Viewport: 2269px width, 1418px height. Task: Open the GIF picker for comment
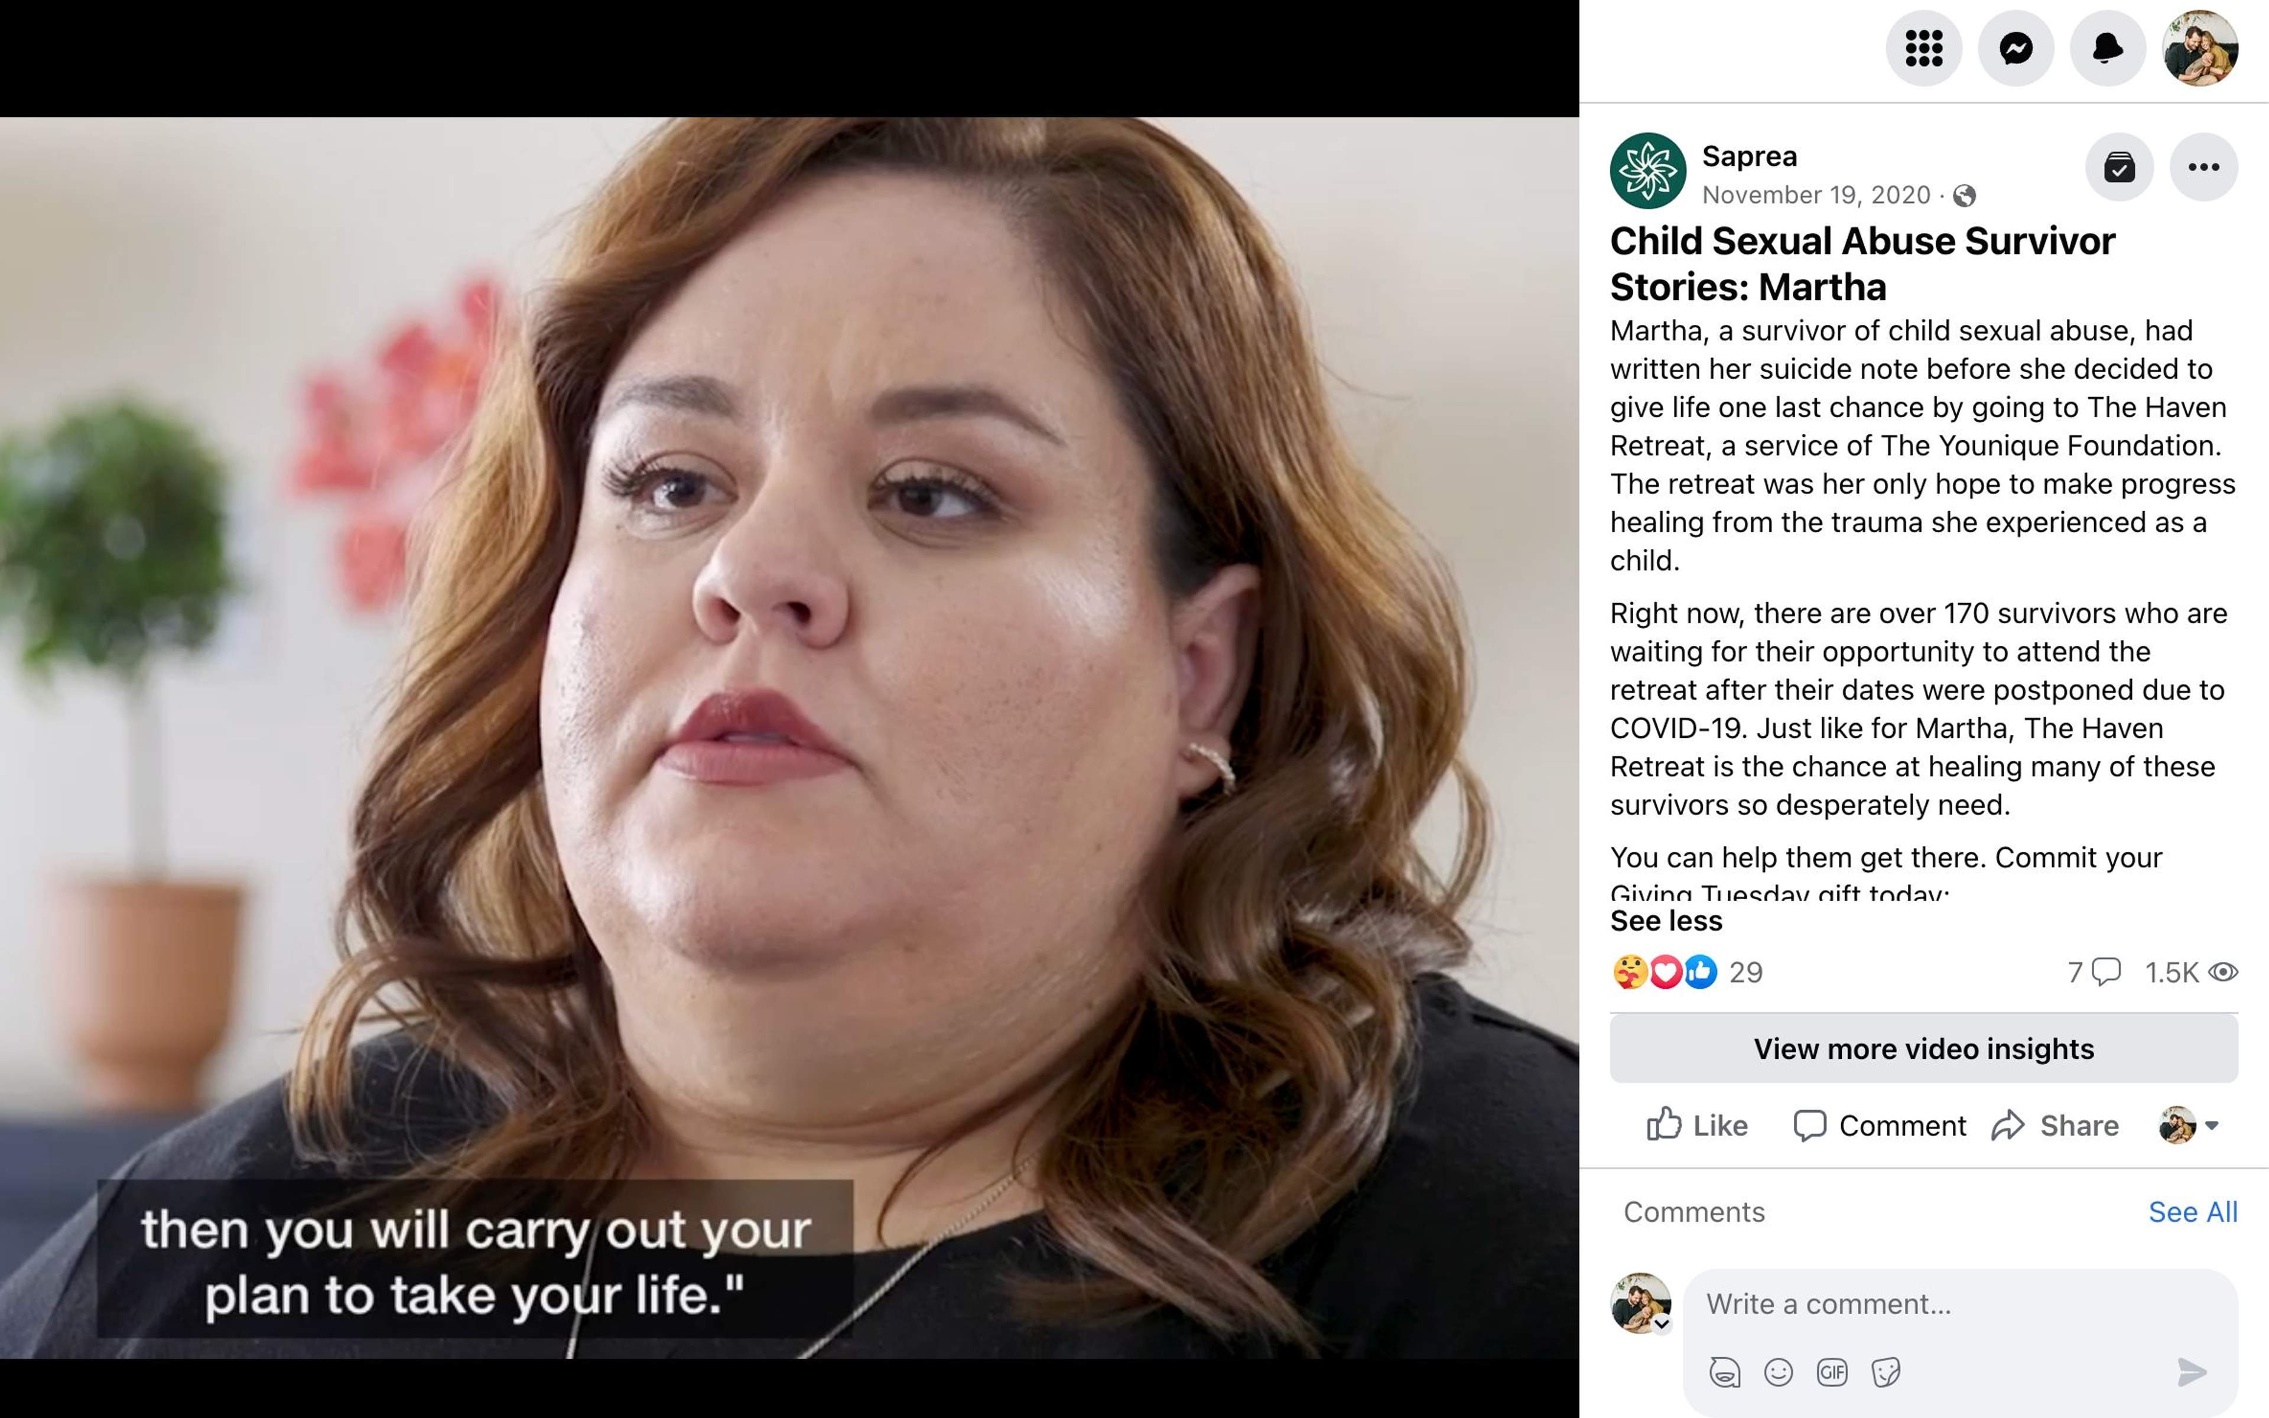pyautogui.click(x=1832, y=1373)
